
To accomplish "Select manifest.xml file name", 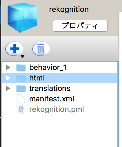I will tap(52, 99).
